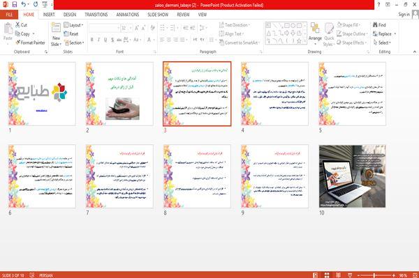Switch to the SLIDE SHOW tab
This screenshot has width=419, height=278.
[158, 15]
